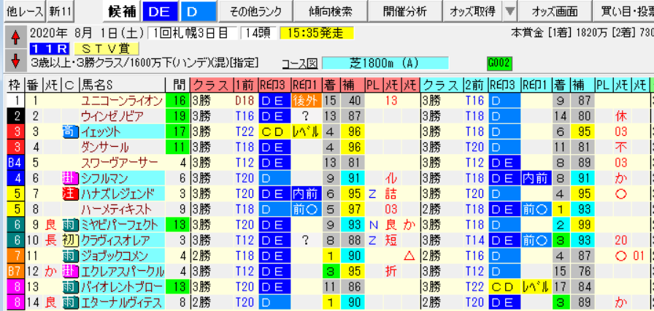Image resolution: width=654 pixels, height=311 pixels.
Task: Click the 雨 icon beside ミヤビパーフェクト
Action: [x=70, y=224]
